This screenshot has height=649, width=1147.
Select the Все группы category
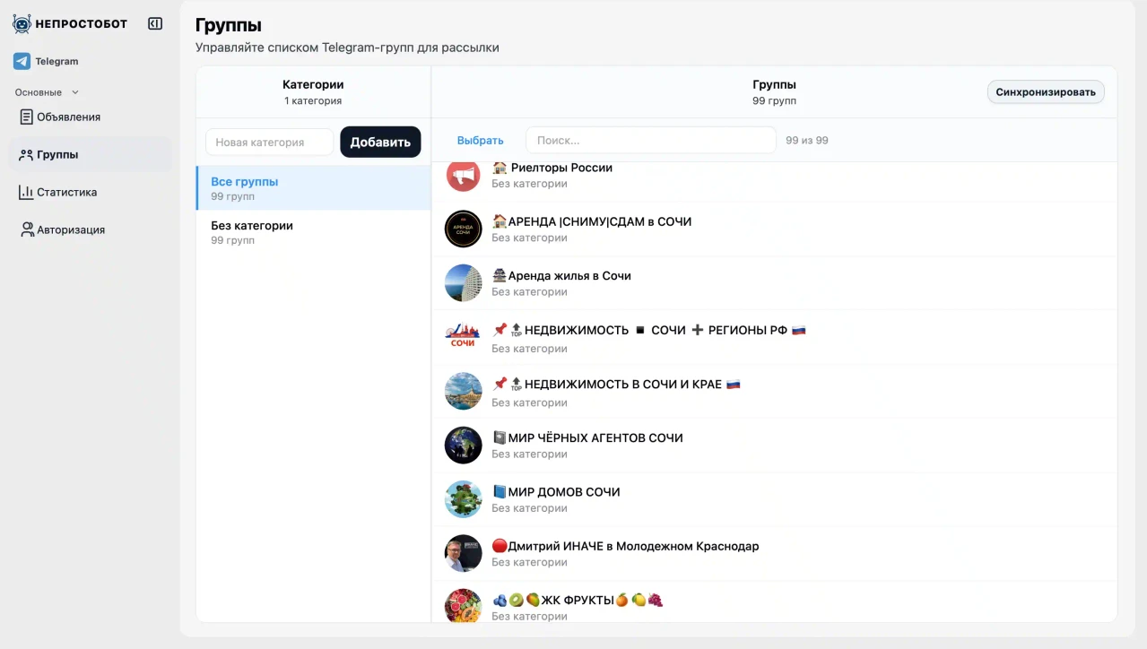pyautogui.click(x=313, y=187)
